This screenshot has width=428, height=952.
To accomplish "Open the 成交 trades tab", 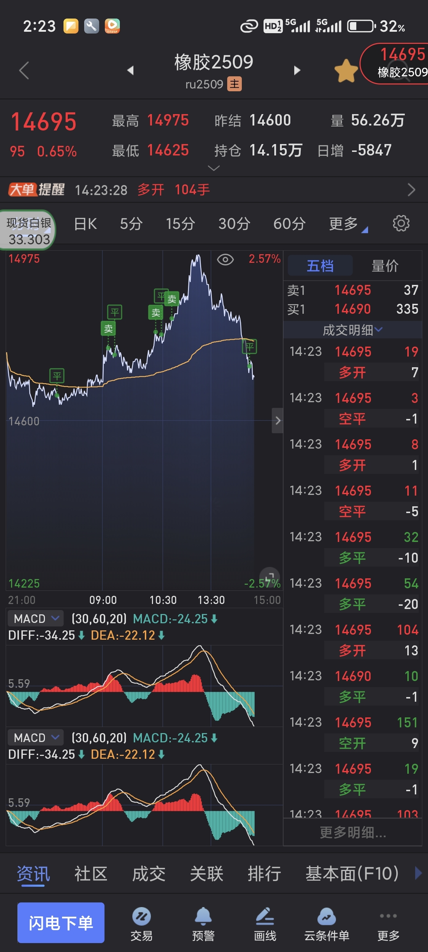I will coord(149,874).
